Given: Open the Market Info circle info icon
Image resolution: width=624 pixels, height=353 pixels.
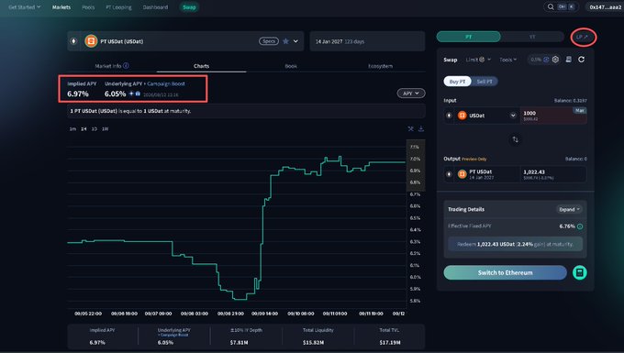Looking at the screenshot, I should pos(126,66).
